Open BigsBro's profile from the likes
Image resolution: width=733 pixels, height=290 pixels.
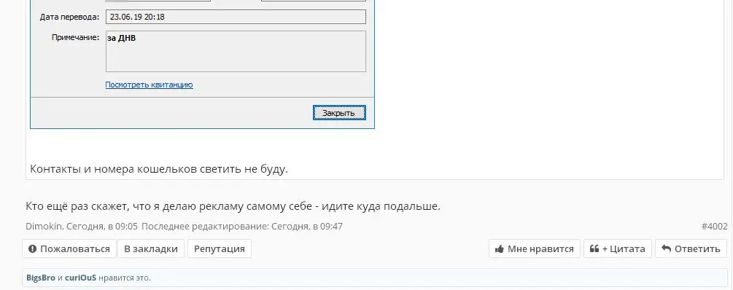41,278
